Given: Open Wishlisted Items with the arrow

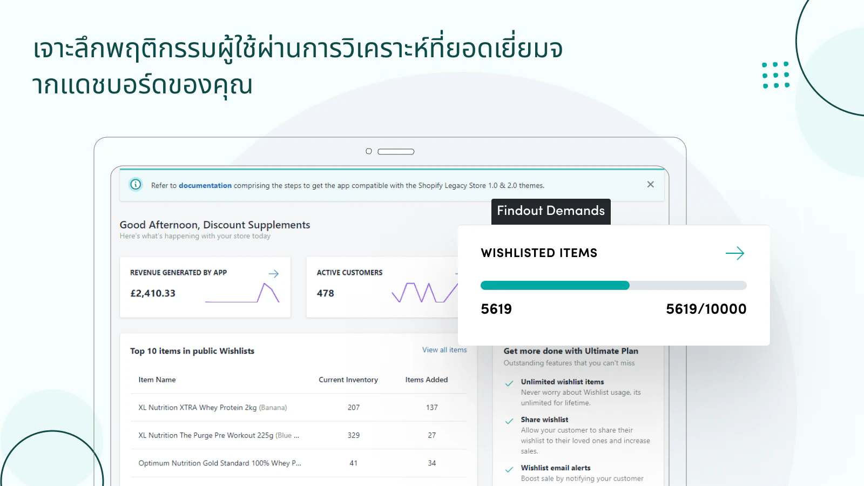Looking at the screenshot, I should (735, 253).
